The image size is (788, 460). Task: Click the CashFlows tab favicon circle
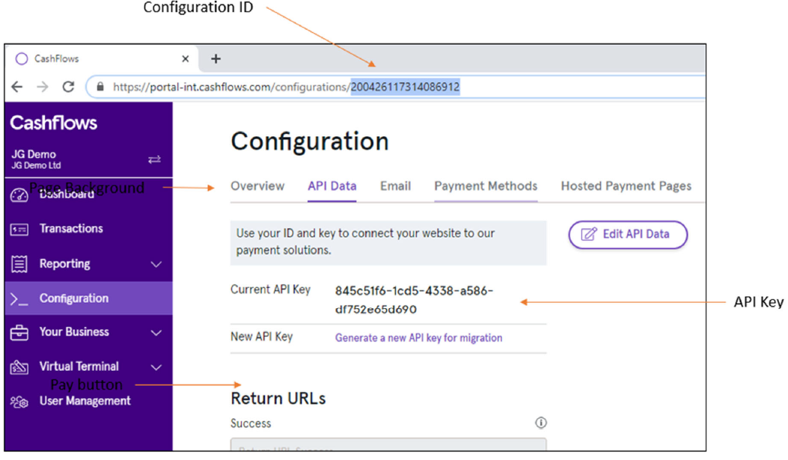pyautogui.click(x=22, y=59)
